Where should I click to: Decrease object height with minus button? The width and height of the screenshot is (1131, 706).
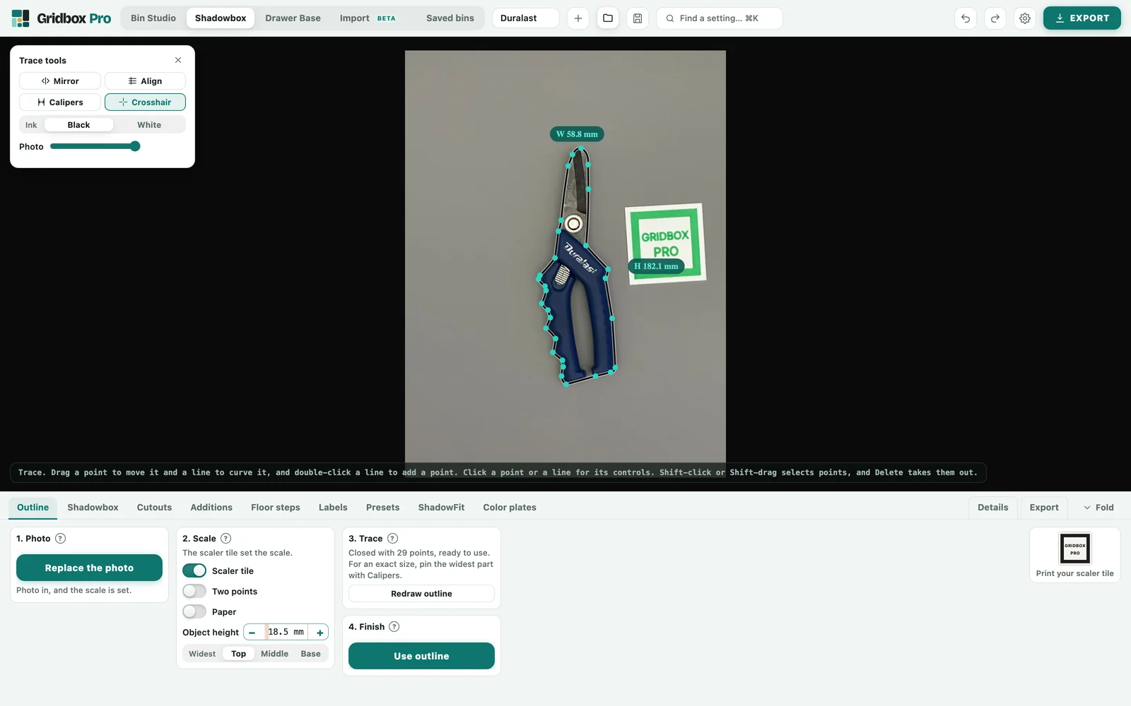click(252, 633)
